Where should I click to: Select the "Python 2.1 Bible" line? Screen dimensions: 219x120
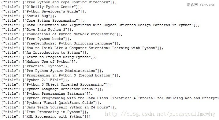pyautogui.click(x=35, y=80)
